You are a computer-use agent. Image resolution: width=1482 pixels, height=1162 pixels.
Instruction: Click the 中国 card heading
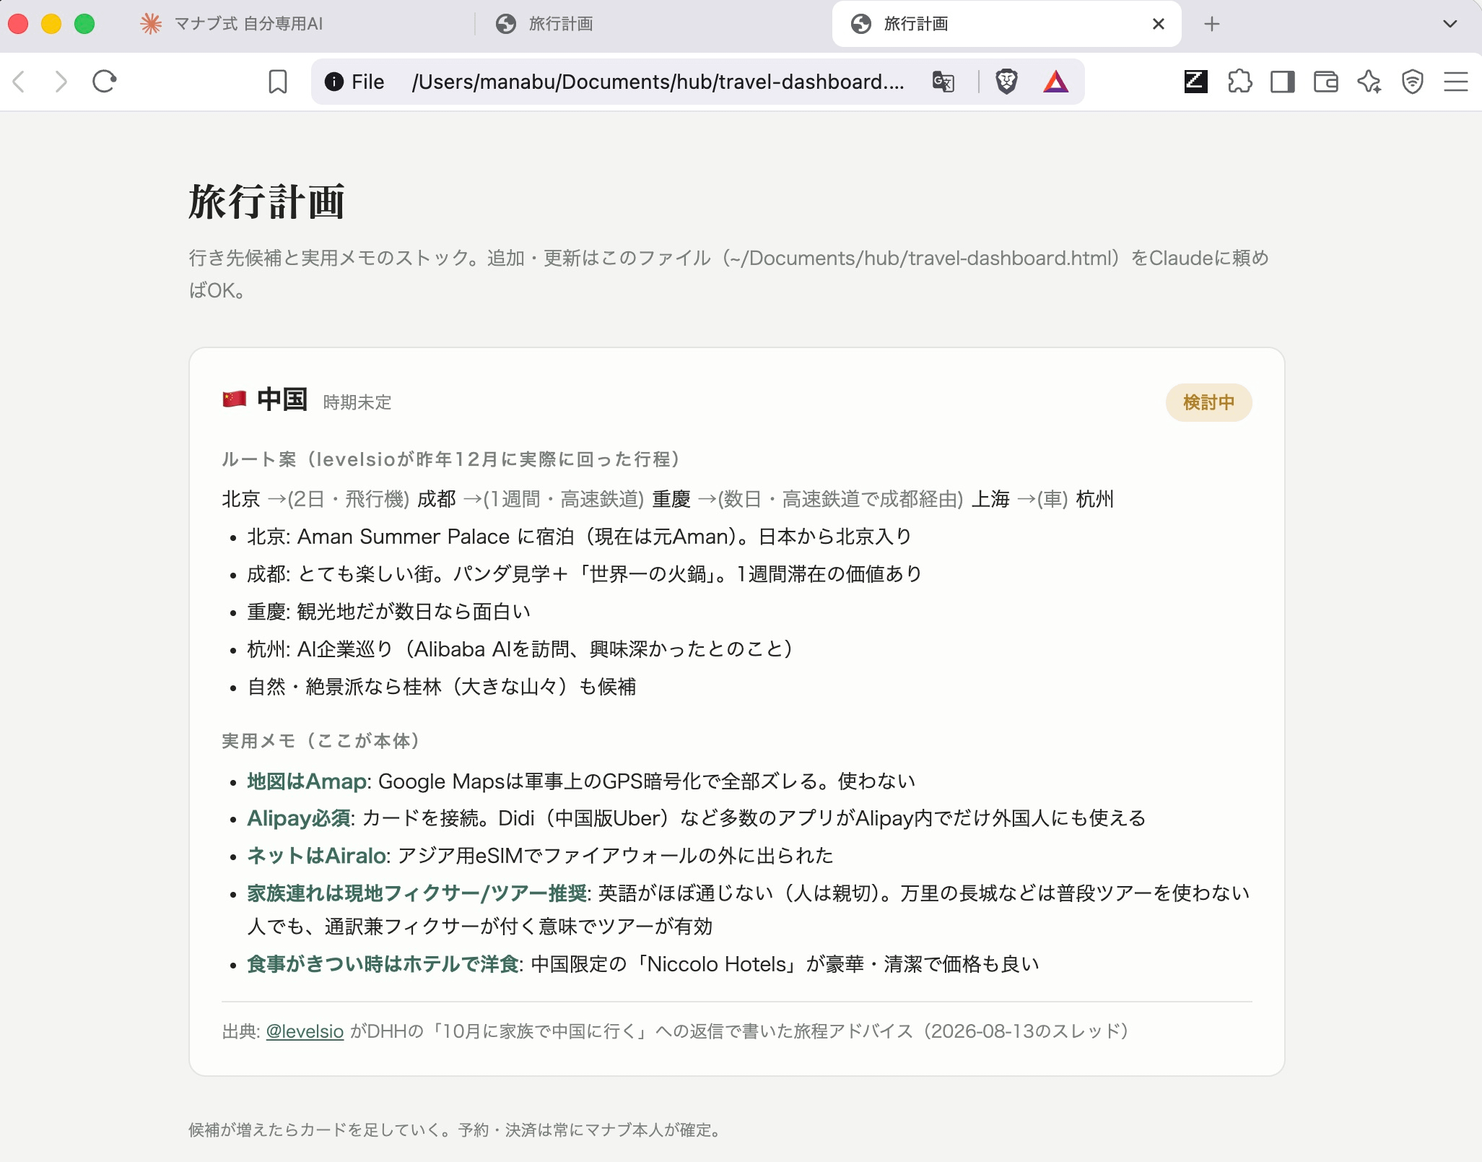[x=282, y=399]
